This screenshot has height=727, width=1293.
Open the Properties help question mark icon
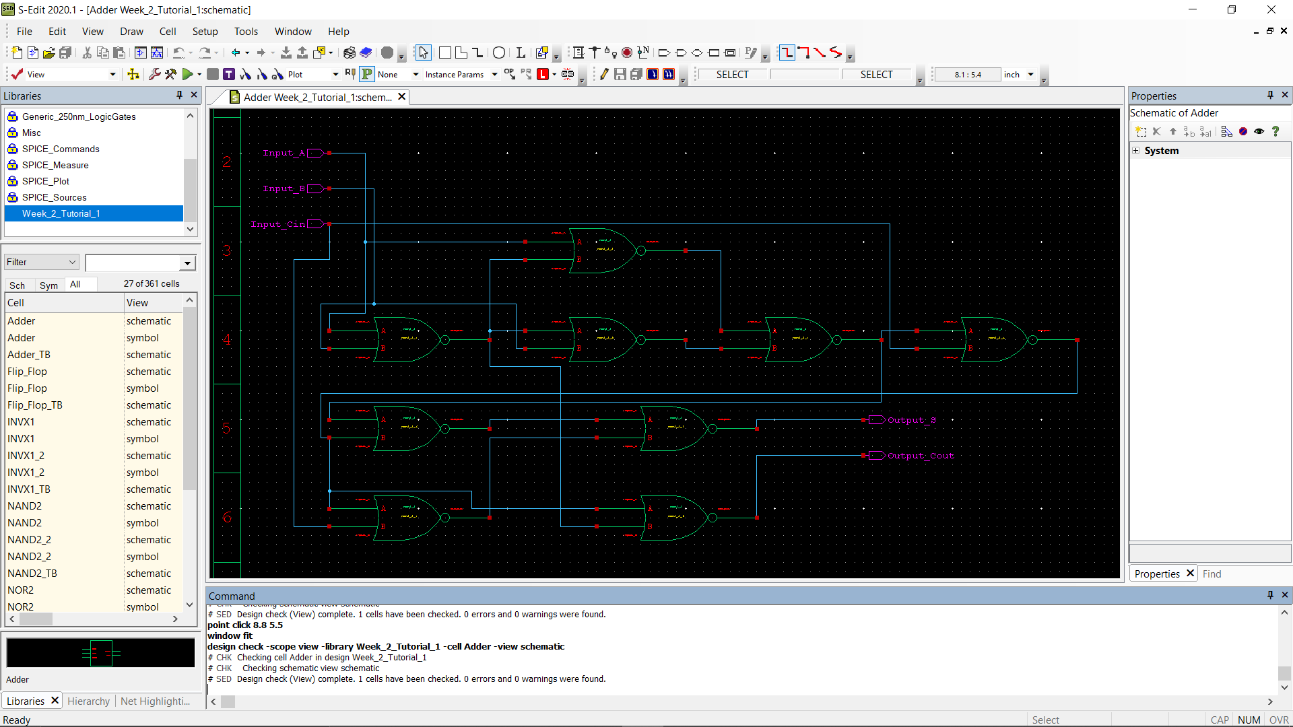tap(1276, 131)
